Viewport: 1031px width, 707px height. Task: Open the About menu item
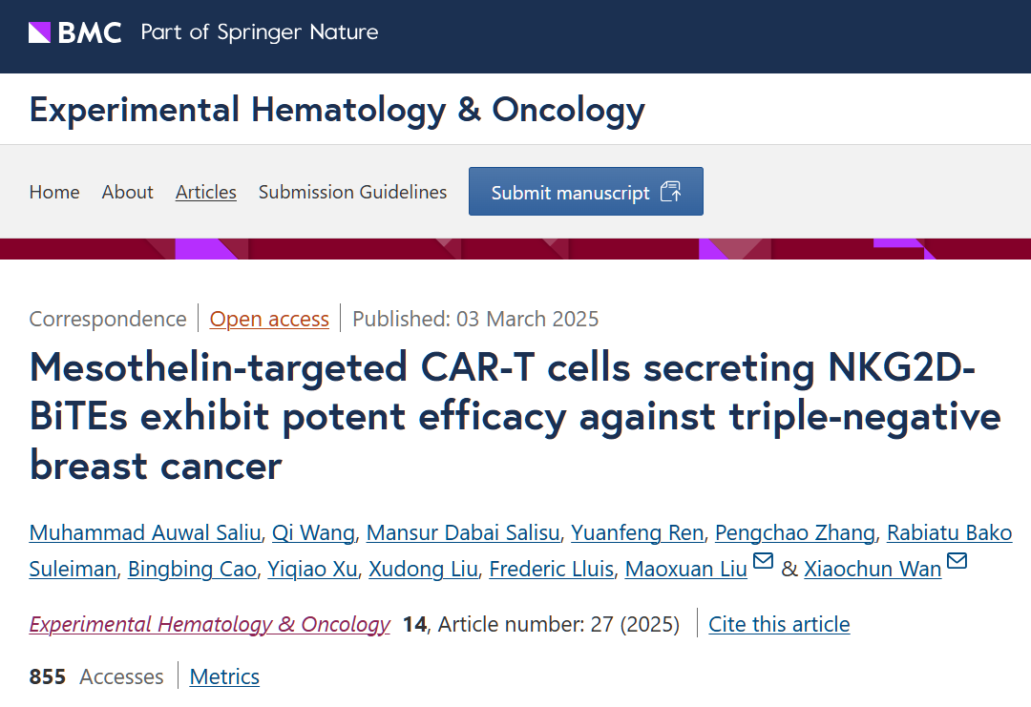[128, 192]
